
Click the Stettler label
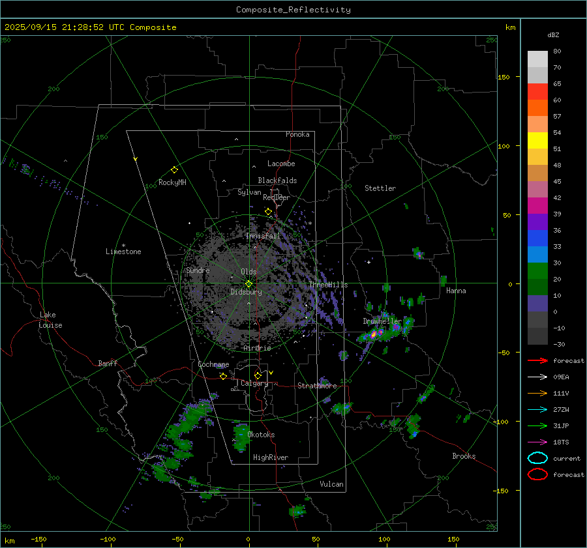(x=380, y=188)
